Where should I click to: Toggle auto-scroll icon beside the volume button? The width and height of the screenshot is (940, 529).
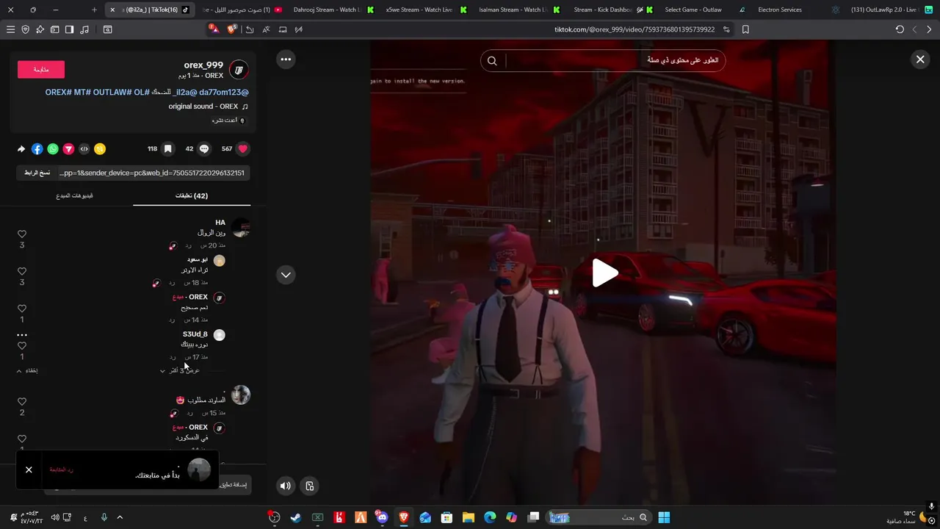click(x=310, y=486)
